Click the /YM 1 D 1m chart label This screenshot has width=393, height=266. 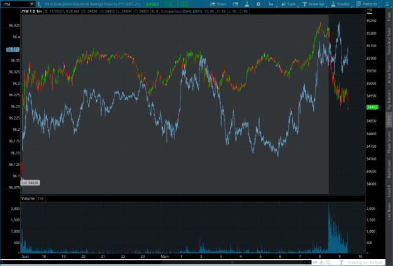pyautogui.click(x=31, y=11)
